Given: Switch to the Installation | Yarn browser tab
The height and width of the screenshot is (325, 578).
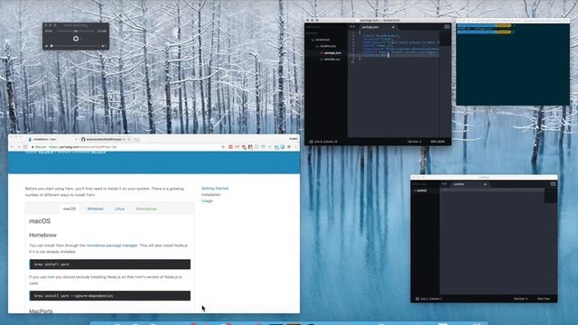Looking at the screenshot, I should [51, 139].
